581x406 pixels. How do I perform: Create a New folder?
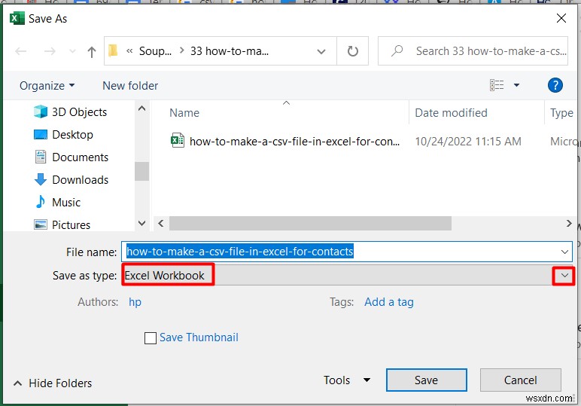(130, 86)
